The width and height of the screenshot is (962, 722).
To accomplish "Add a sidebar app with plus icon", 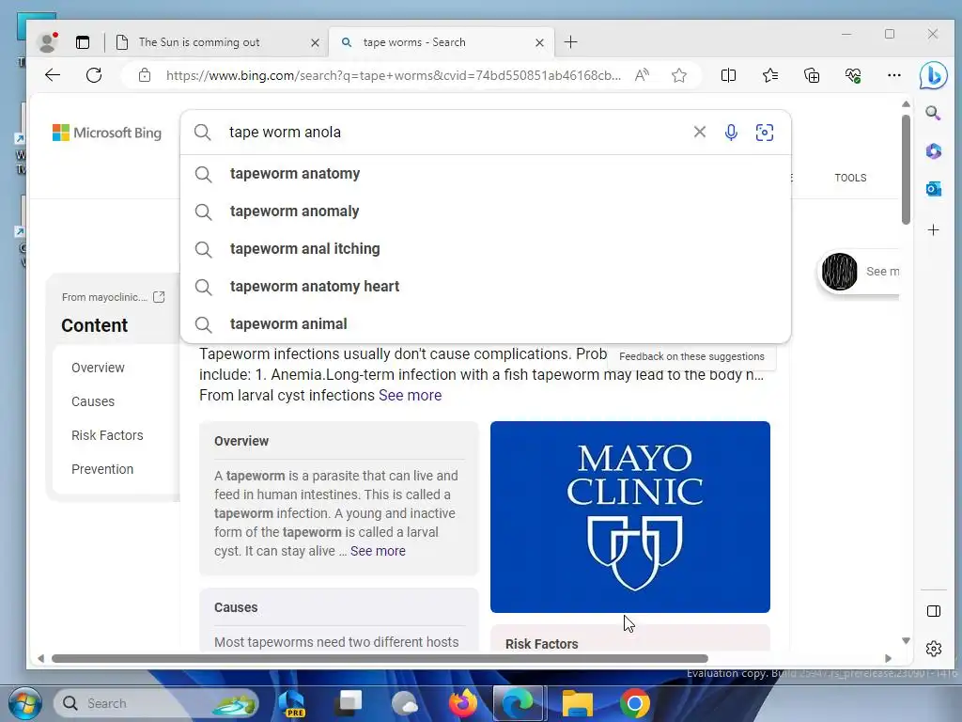I will 933,229.
